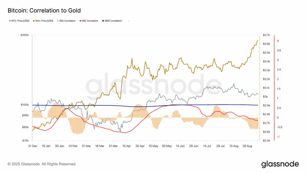Click the chart title 'Bitcoin: Correlation to Gold'
This screenshot has height=173, width=307.
[44, 11]
